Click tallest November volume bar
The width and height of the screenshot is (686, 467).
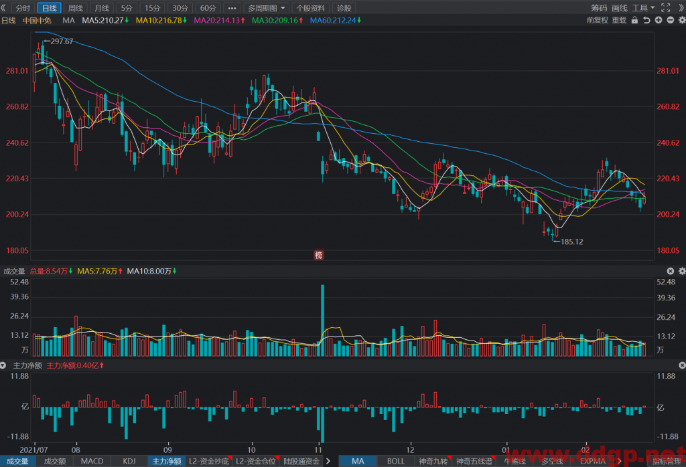[x=322, y=320]
